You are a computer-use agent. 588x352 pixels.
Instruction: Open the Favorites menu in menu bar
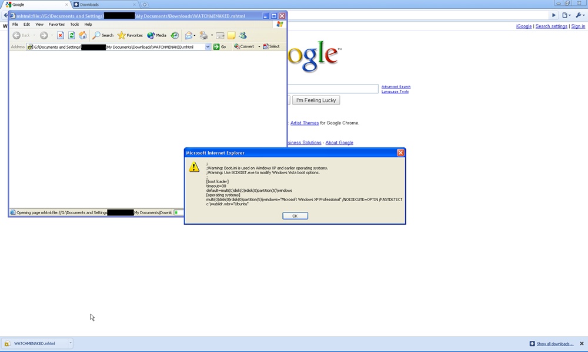(x=56, y=24)
